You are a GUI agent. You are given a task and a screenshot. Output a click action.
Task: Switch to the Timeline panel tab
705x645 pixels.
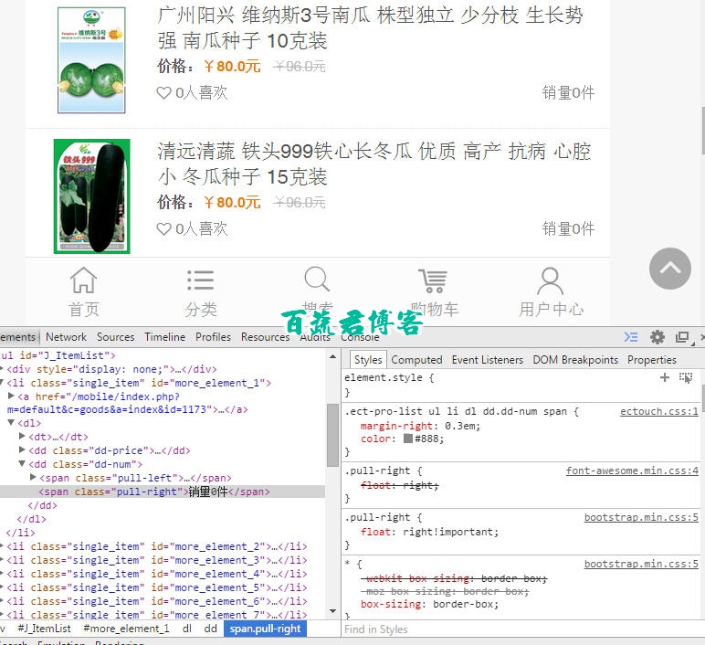pos(165,337)
